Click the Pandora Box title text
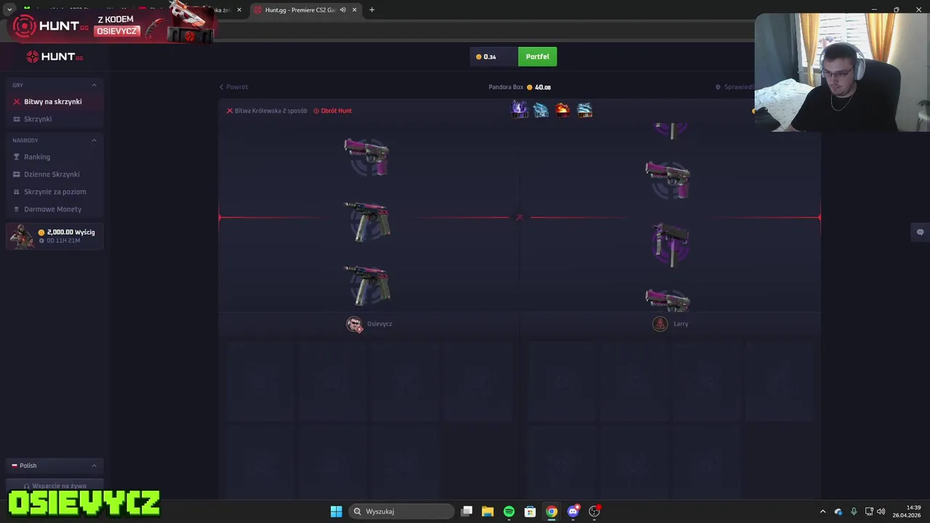 click(x=506, y=87)
